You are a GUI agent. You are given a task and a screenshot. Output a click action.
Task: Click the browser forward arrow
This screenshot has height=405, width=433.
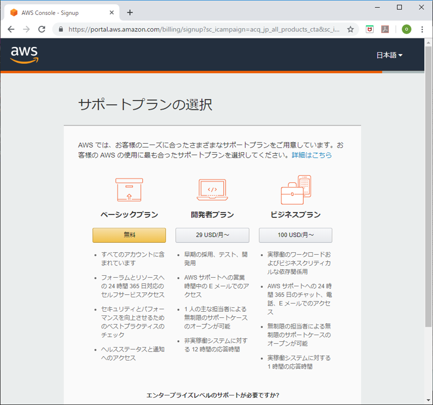point(26,29)
